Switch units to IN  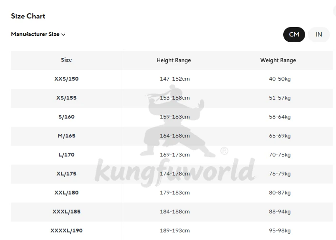(x=318, y=35)
